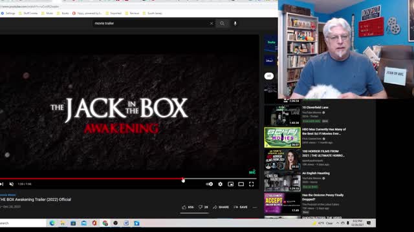Clear the 'movie trailer' search text
Image resolution: width=414 pixels, height=232 pixels.
212,23
